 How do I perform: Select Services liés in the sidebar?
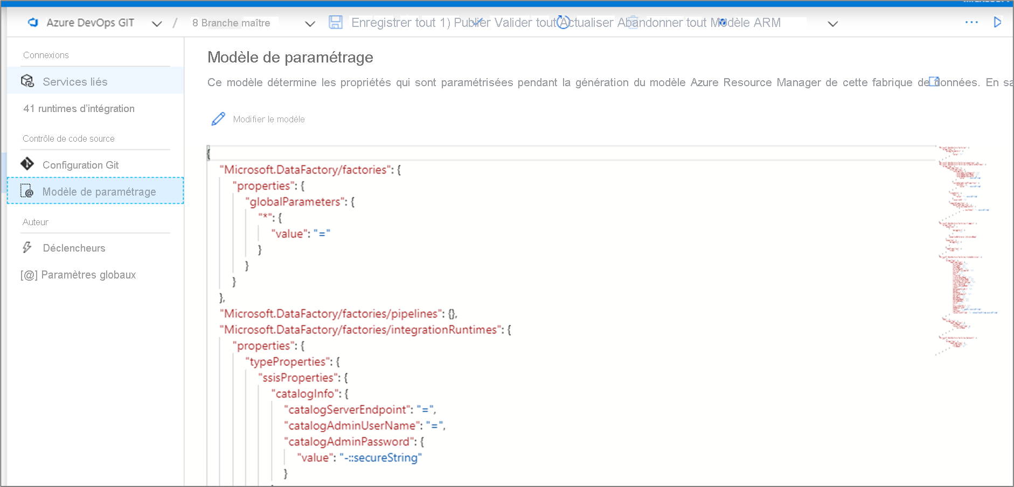pyautogui.click(x=95, y=81)
